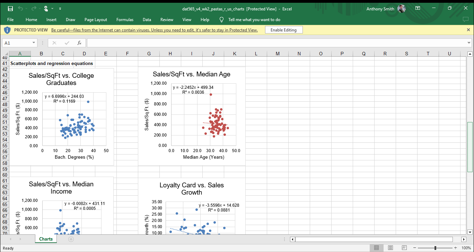Click the Median Age (Years) axis label
The height and width of the screenshot is (252, 474).
(204, 157)
